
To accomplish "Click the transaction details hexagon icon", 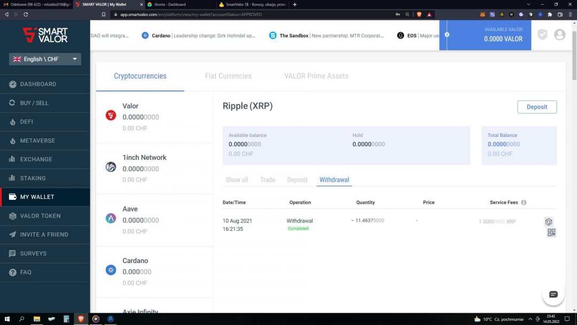I will 548,222.
